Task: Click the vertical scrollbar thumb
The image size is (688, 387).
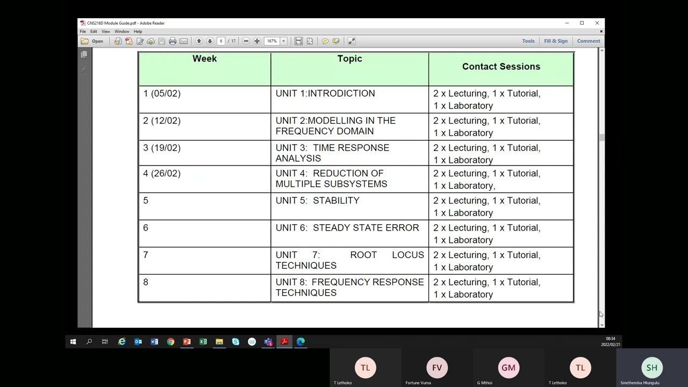Action: click(601, 138)
